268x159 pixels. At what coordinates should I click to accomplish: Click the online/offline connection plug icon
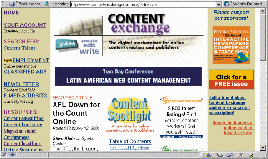click(x=12, y=155)
